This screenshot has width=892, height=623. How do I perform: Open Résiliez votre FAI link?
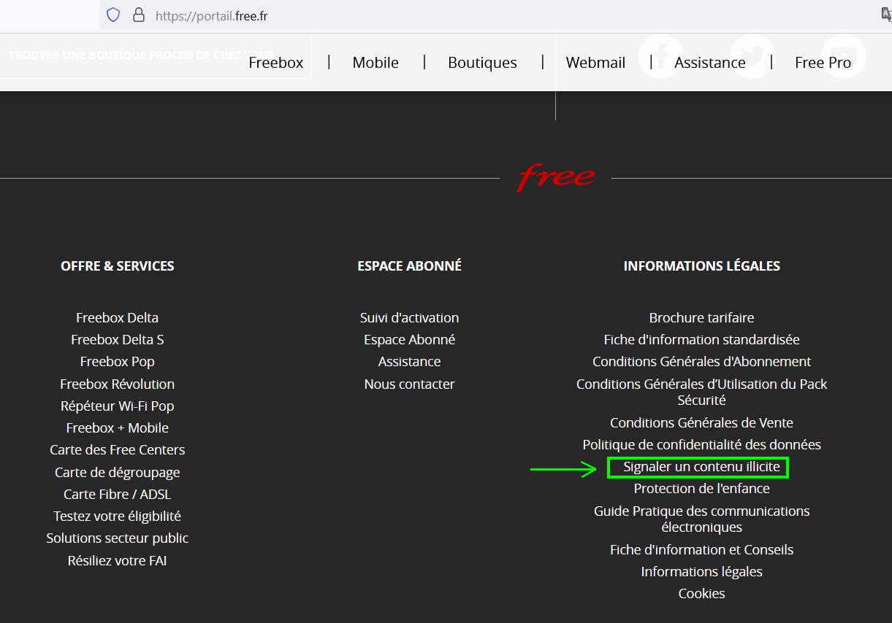point(117,561)
